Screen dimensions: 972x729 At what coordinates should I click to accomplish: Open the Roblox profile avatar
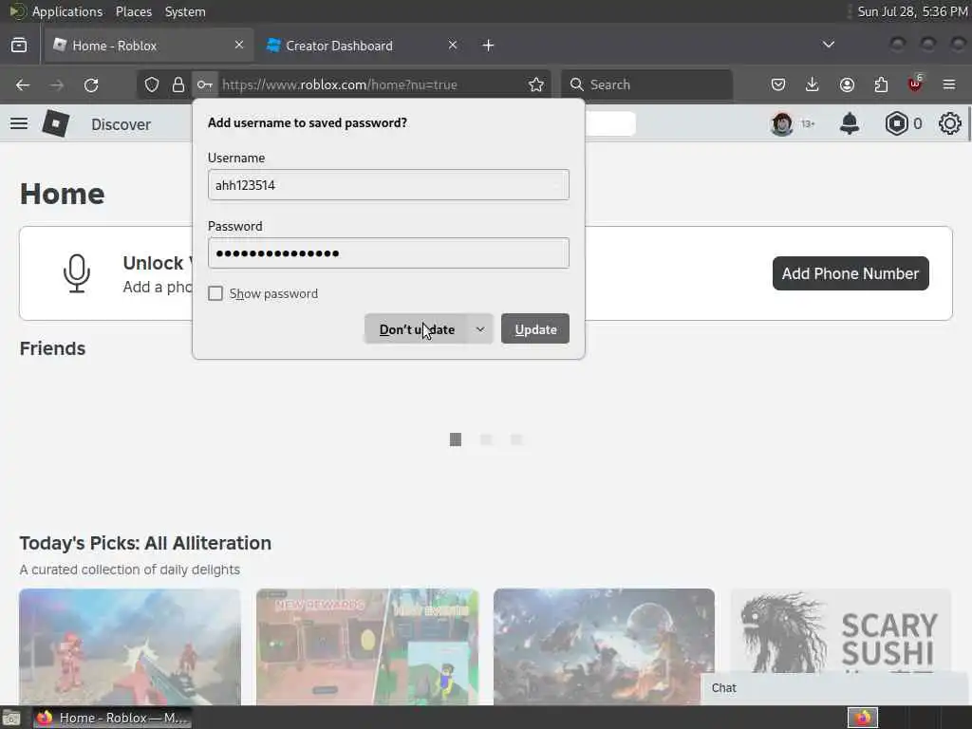pos(782,124)
